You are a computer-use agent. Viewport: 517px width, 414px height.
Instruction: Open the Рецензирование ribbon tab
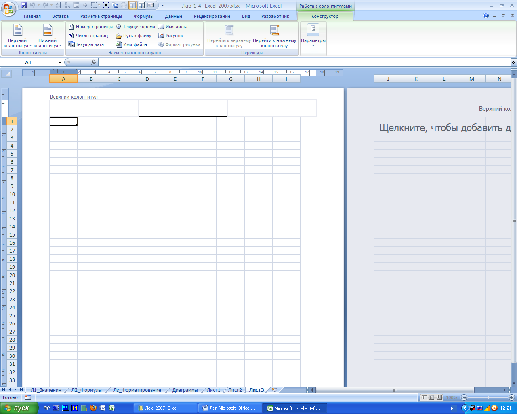(x=212, y=16)
